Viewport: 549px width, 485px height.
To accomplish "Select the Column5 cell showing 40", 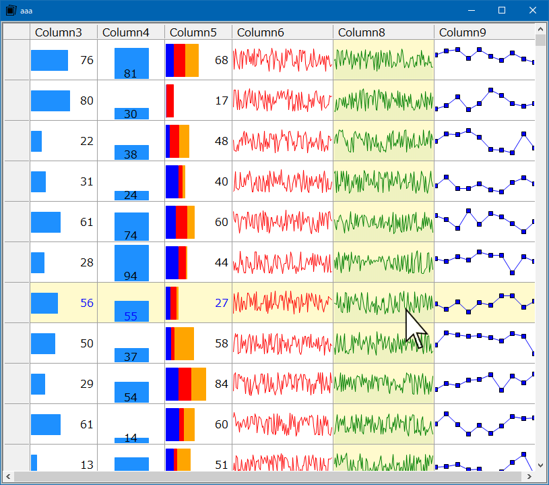I will [x=198, y=181].
